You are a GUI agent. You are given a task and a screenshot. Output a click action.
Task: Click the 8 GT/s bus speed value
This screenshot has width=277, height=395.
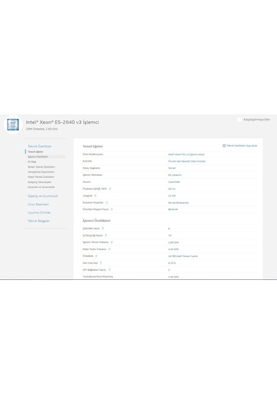tap(172, 263)
